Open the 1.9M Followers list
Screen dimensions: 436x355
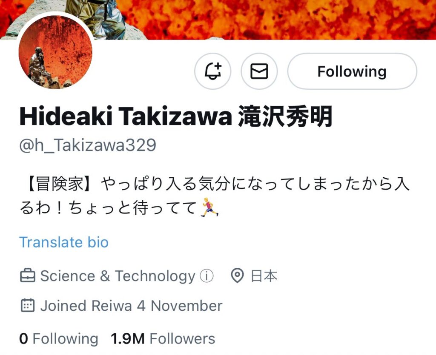[x=163, y=339]
